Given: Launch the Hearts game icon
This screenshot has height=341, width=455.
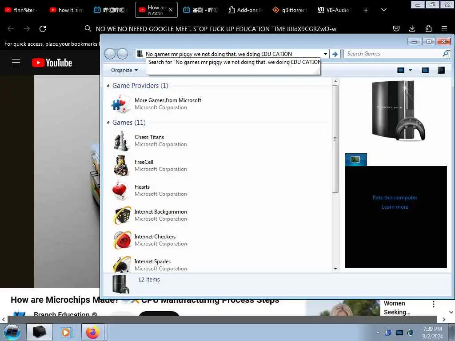Looking at the screenshot, I should tap(121, 190).
